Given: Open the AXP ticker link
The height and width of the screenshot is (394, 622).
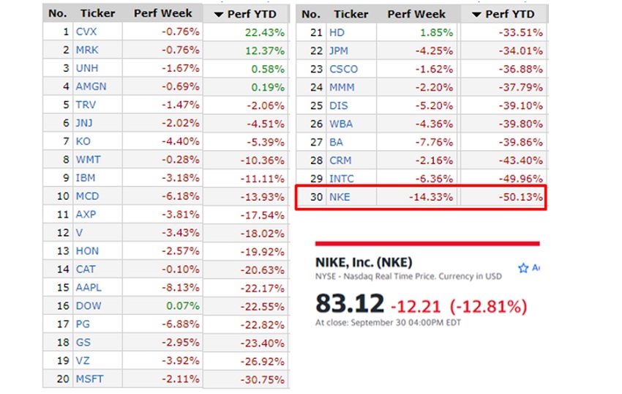Looking at the screenshot, I should pyautogui.click(x=86, y=215).
